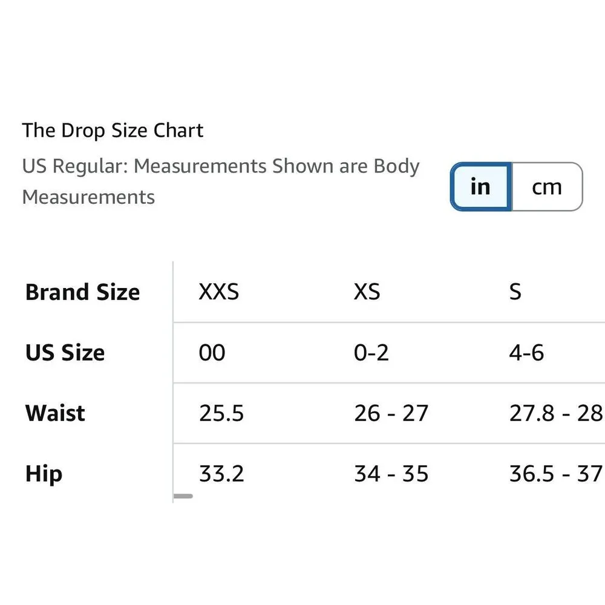Viewport: 605px width, 605px height.
Task: Switch measurements to inches with the in toggle
Action: [481, 187]
